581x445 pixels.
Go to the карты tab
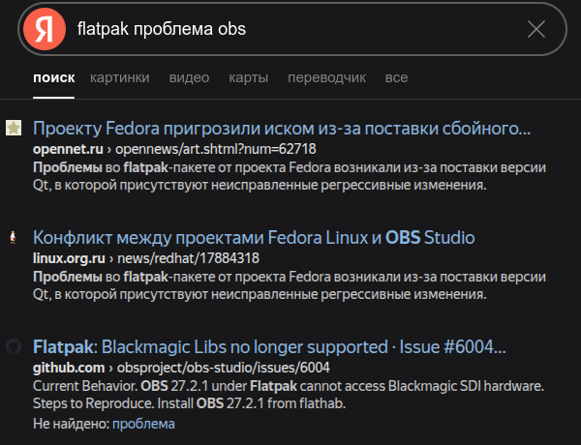click(x=248, y=77)
